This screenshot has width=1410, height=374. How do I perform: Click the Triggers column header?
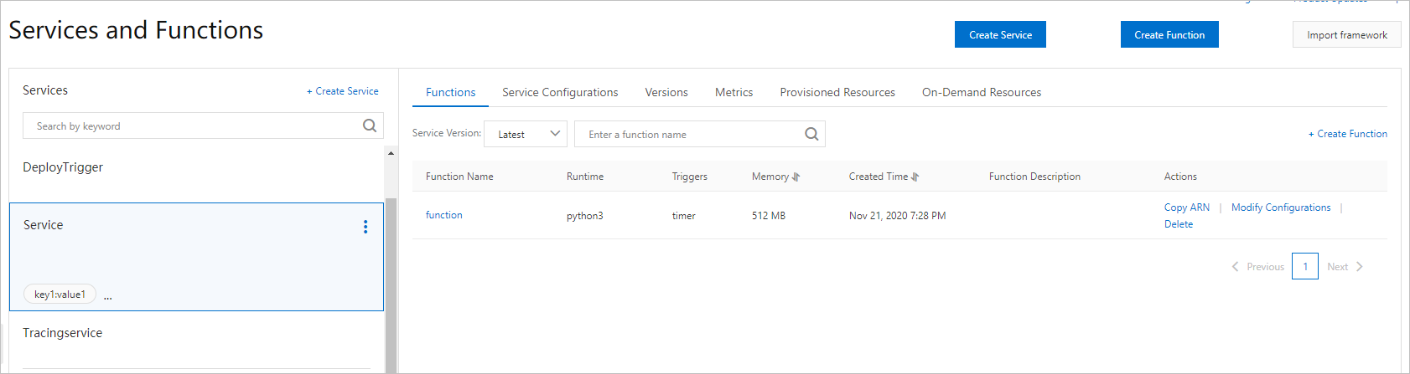tap(690, 177)
